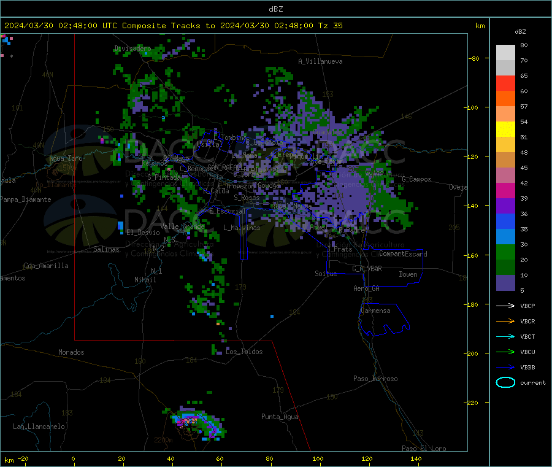Click the 'Bowen' map label
This screenshot has height=467, width=552.
tap(408, 274)
